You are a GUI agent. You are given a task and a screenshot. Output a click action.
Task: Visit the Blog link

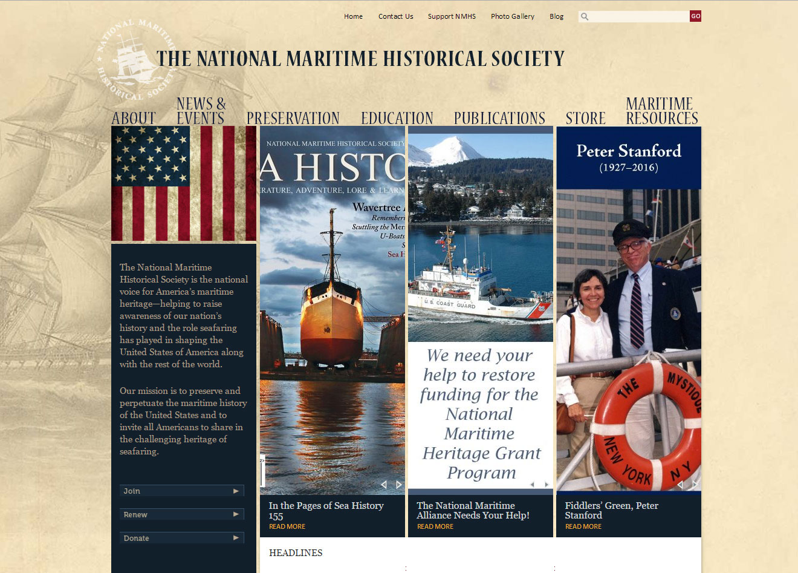tap(556, 16)
